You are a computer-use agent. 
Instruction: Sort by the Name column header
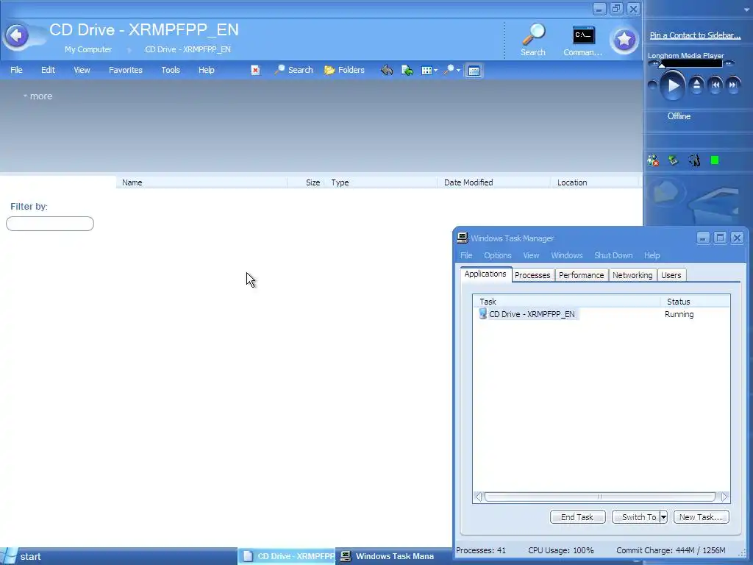pyautogui.click(x=201, y=182)
